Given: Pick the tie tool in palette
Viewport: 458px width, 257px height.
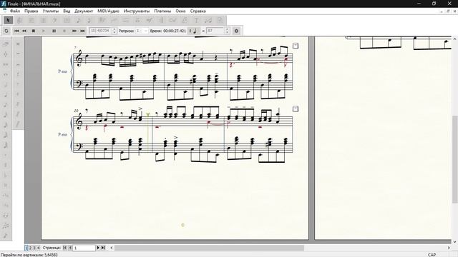Looking at the screenshot, I should click(x=6, y=216).
